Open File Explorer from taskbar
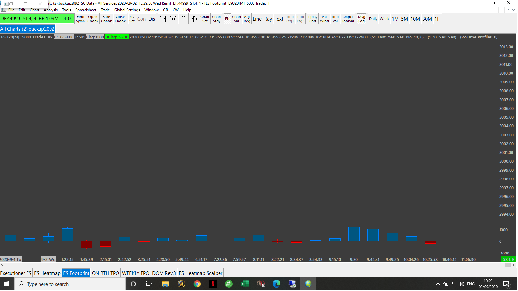This screenshot has width=518, height=291. 165,284
